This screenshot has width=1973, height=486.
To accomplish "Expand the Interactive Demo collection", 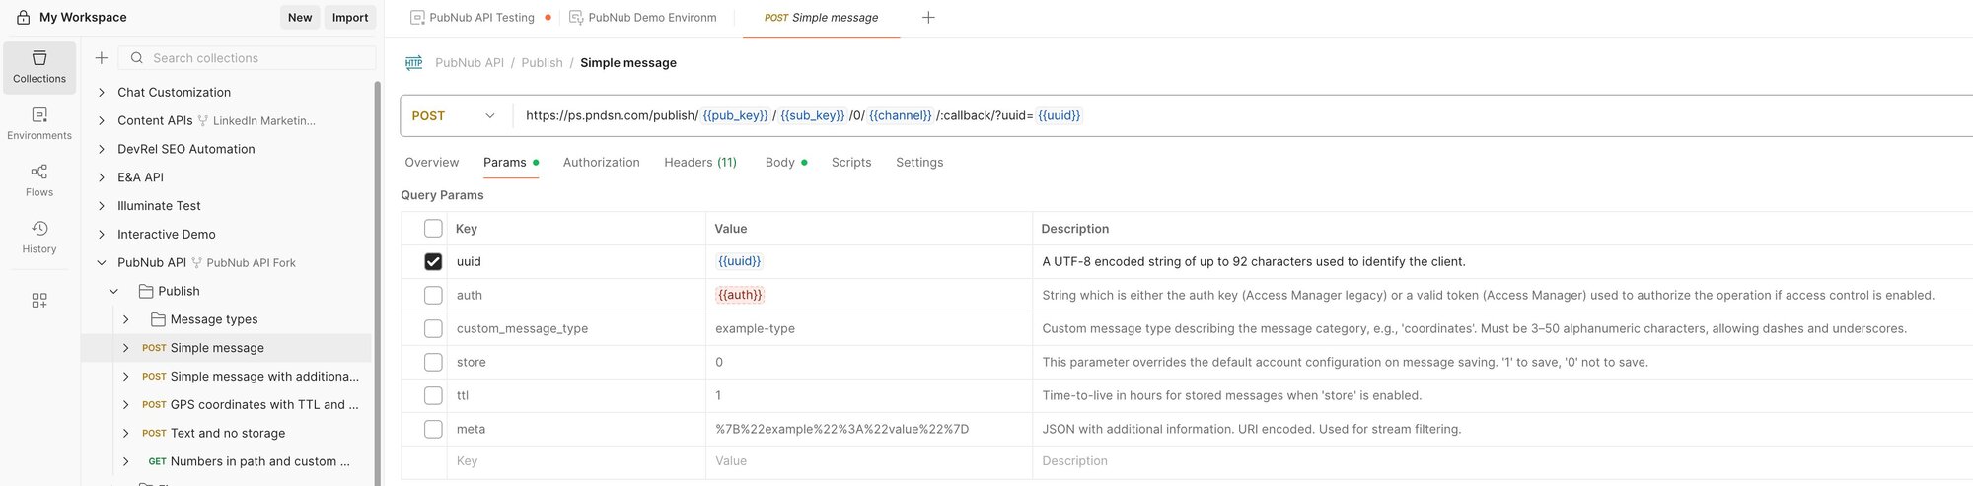I will 101,235.
